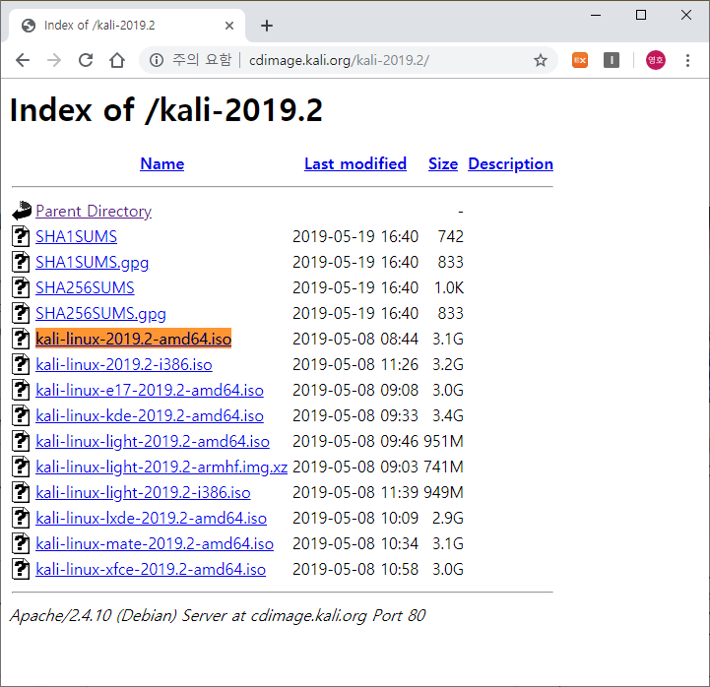The width and height of the screenshot is (710, 687).
Task: Download kali-linux-2019.2-i386.iso
Action: (124, 365)
